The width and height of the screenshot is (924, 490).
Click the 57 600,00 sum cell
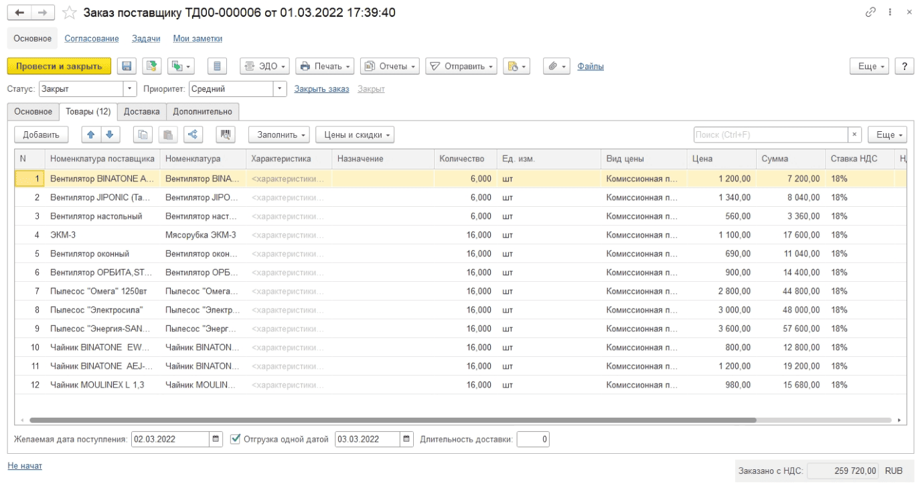pos(790,329)
